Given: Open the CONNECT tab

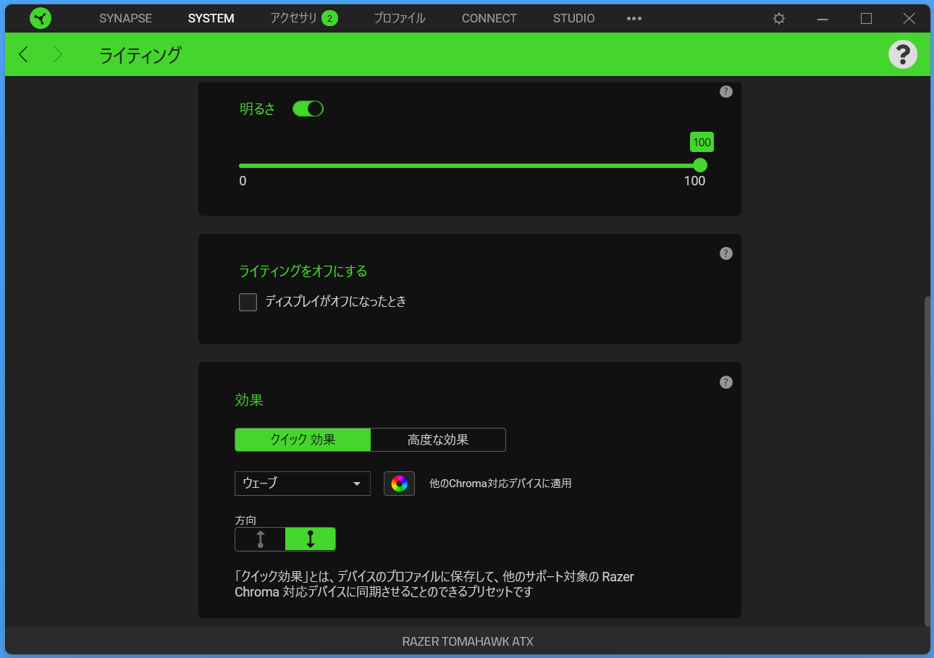Looking at the screenshot, I should point(489,18).
